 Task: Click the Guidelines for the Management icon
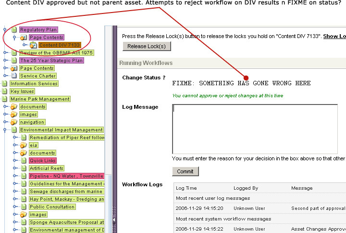(x=24, y=184)
